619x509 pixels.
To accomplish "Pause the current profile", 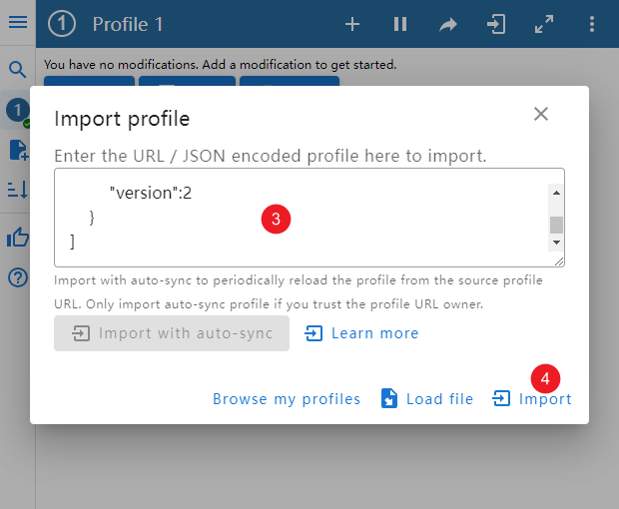I will pyautogui.click(x=399, y=24).
